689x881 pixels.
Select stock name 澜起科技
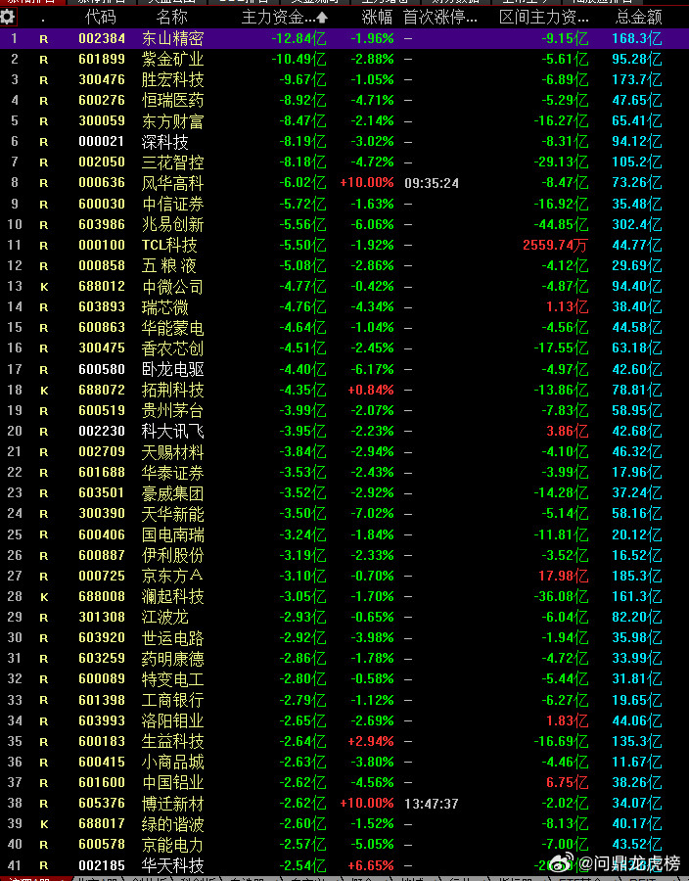click(172, 597)
